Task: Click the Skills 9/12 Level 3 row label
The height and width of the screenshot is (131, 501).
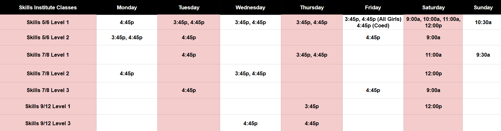Action: point(48,123)
